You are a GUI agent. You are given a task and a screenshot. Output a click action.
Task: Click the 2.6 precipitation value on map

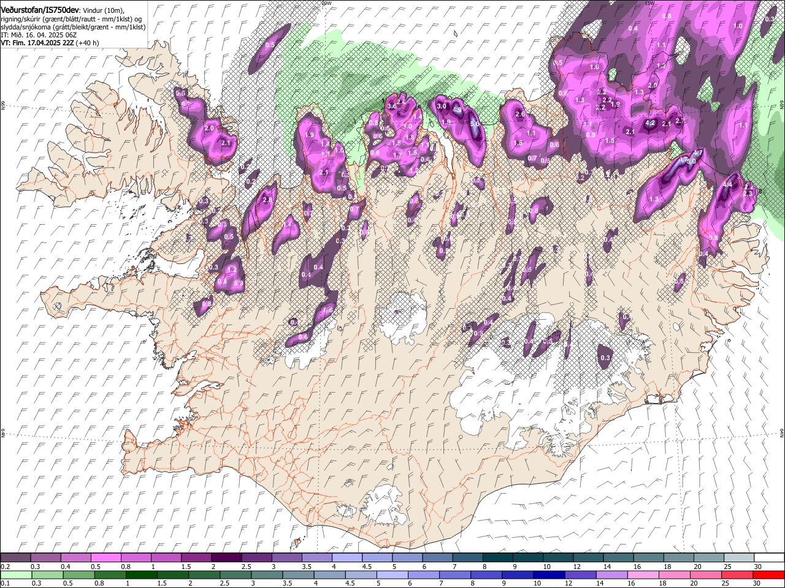point(521,114)
